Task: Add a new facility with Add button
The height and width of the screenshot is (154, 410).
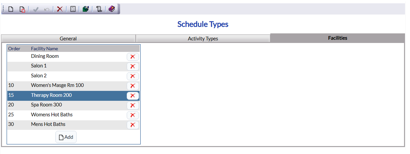Action: pos(66,137)
